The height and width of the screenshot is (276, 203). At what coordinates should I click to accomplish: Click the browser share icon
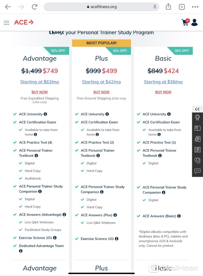[168, 7]
